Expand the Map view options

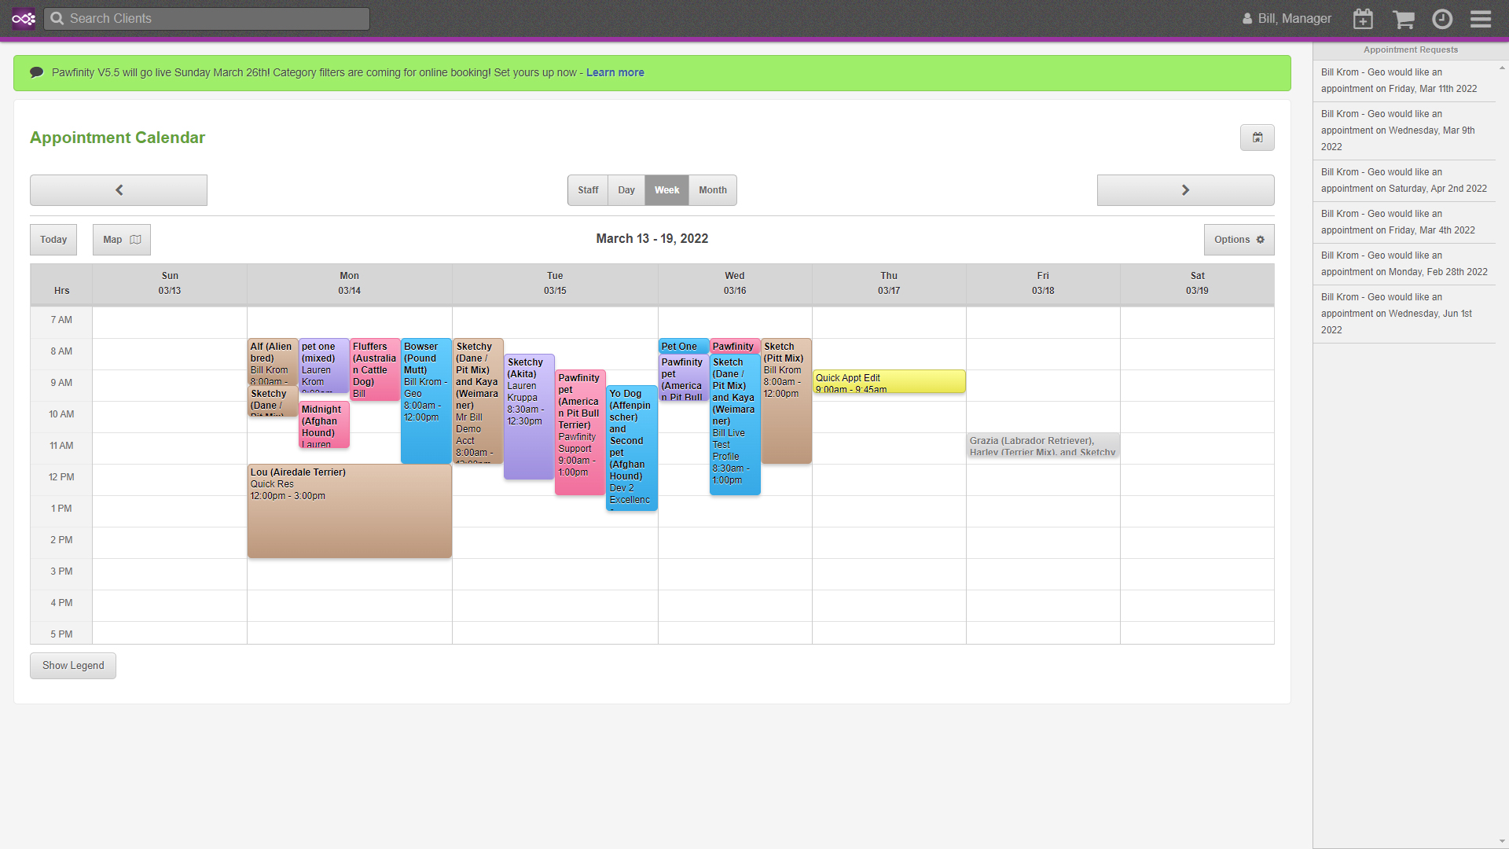click(119, 240)
